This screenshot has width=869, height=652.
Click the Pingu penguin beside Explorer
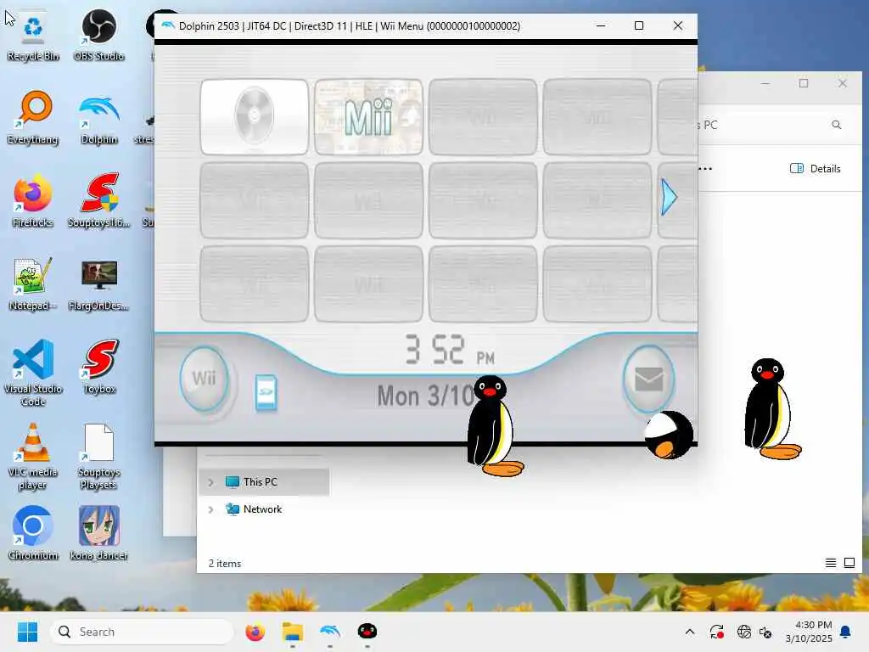click(772, 409)
